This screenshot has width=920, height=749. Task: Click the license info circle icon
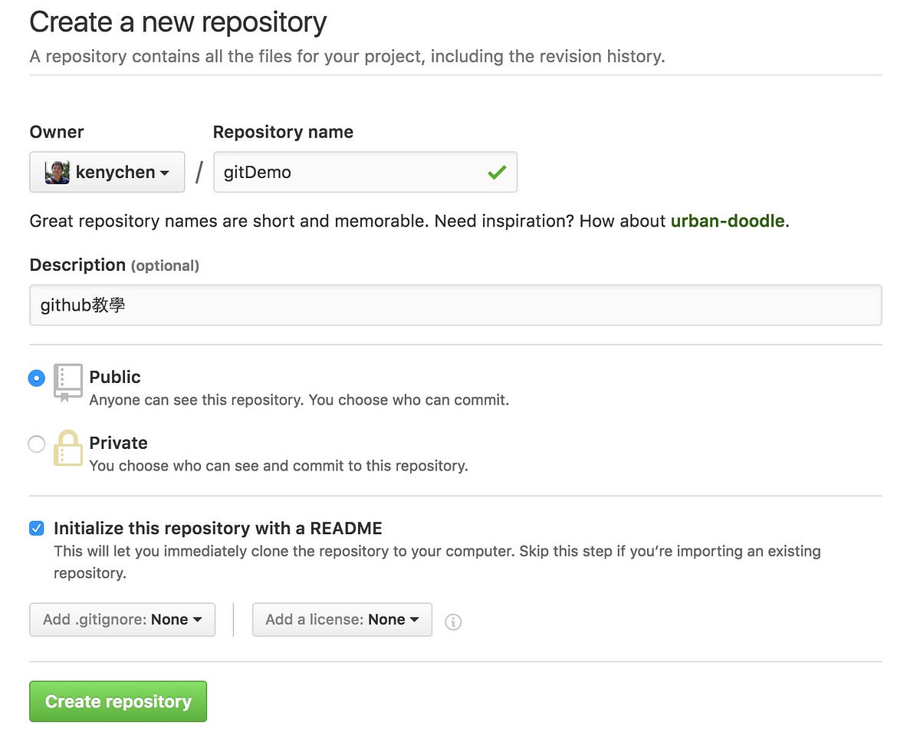[453, 622]
